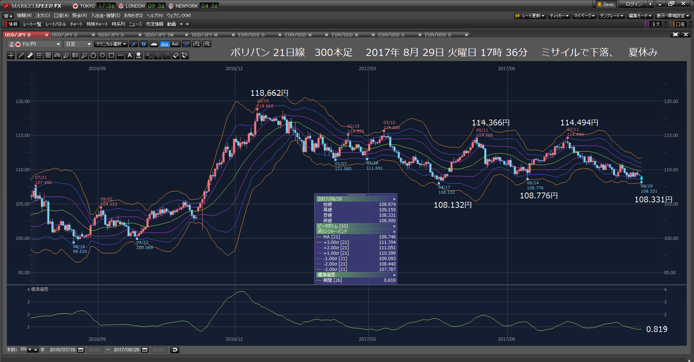Image resolution: width=694 pixels, height=362 pixels.
Task: Toggle Bid price display
Action: click(x=165, y=44)
